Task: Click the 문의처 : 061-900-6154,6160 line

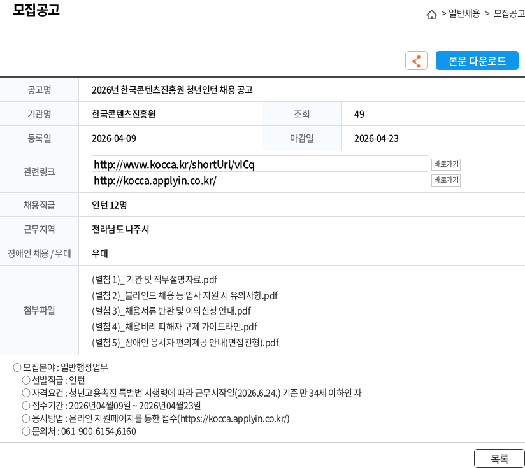Action: tap(78, 432)
